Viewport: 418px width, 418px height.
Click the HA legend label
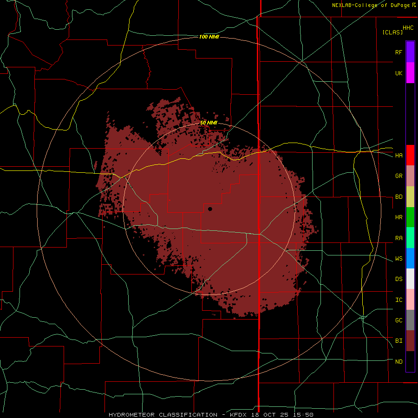tap(398, 156)
